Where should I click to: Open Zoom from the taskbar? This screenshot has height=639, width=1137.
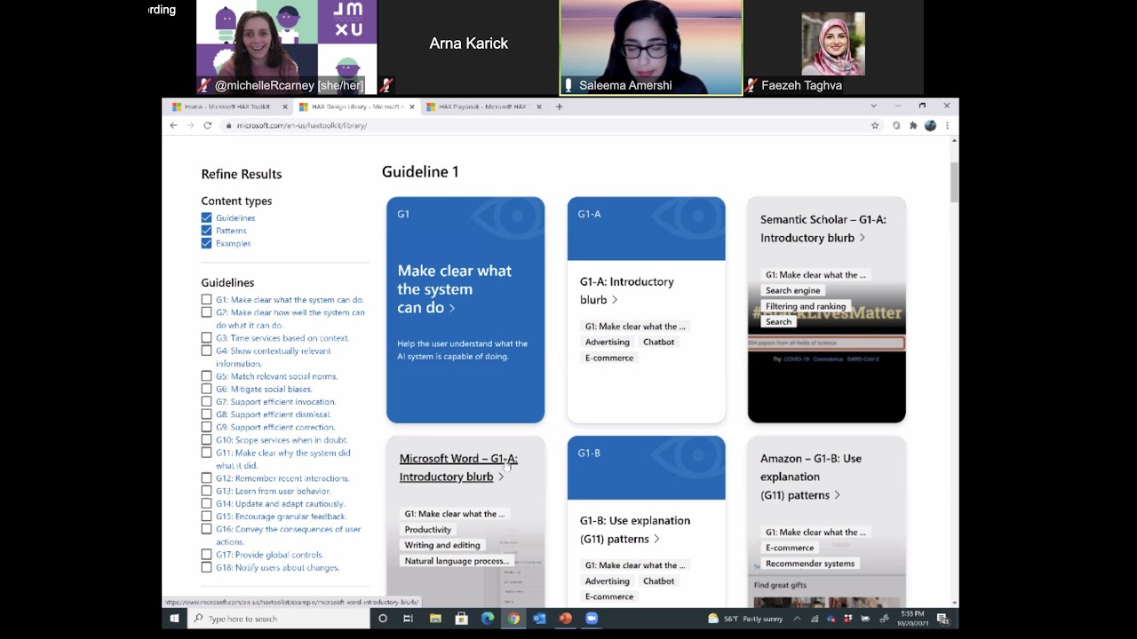(592, 619)
